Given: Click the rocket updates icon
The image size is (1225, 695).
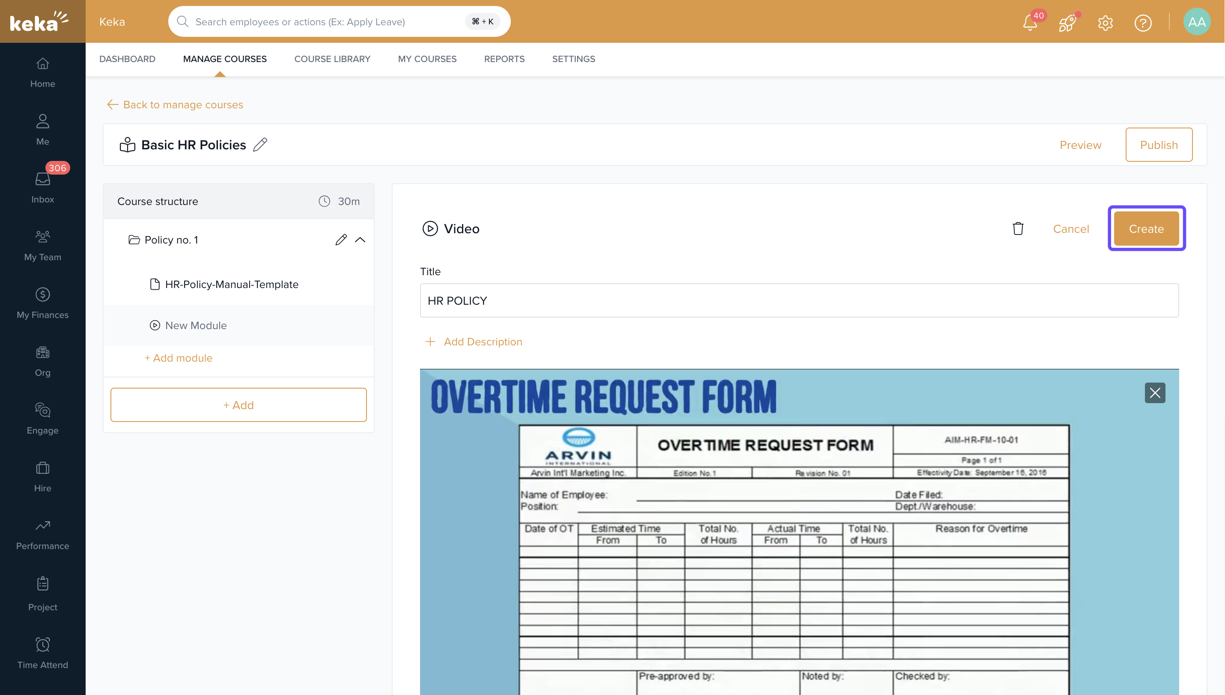Looking at the screenshot, I should click(1067, 22).
